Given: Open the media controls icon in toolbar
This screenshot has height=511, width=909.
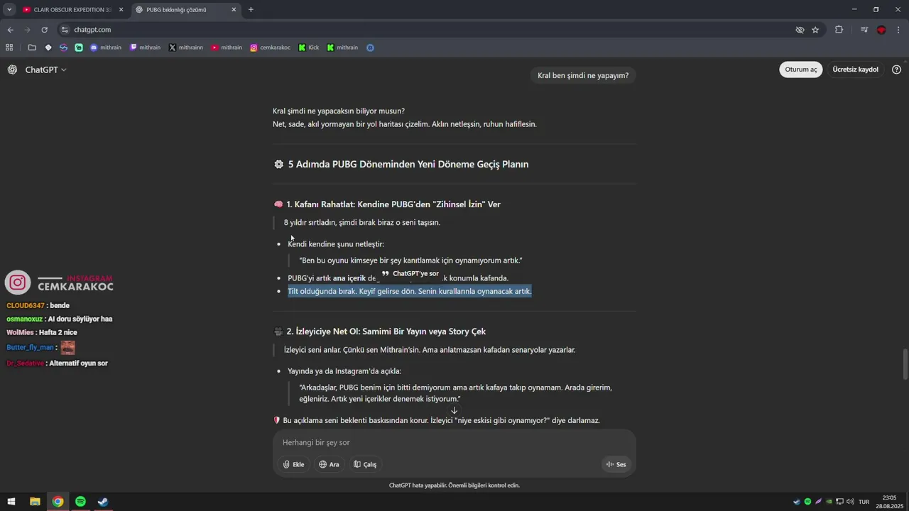Looking at the screenshot, I should click(x=864, y=30).
